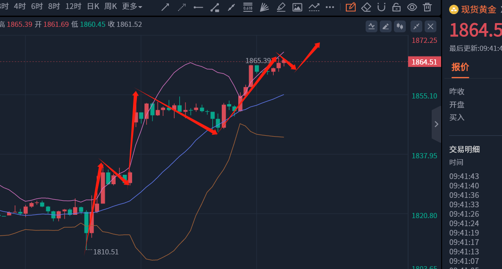Screen dimensions: 502x269
Task: Choose the fan lines drawing tool
Action: tap(264, 7)
